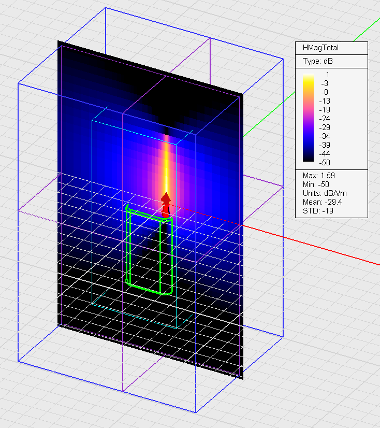Pick the red axis line at right
The width and height of the screenshot is (380, 428).
pos(321,247)
